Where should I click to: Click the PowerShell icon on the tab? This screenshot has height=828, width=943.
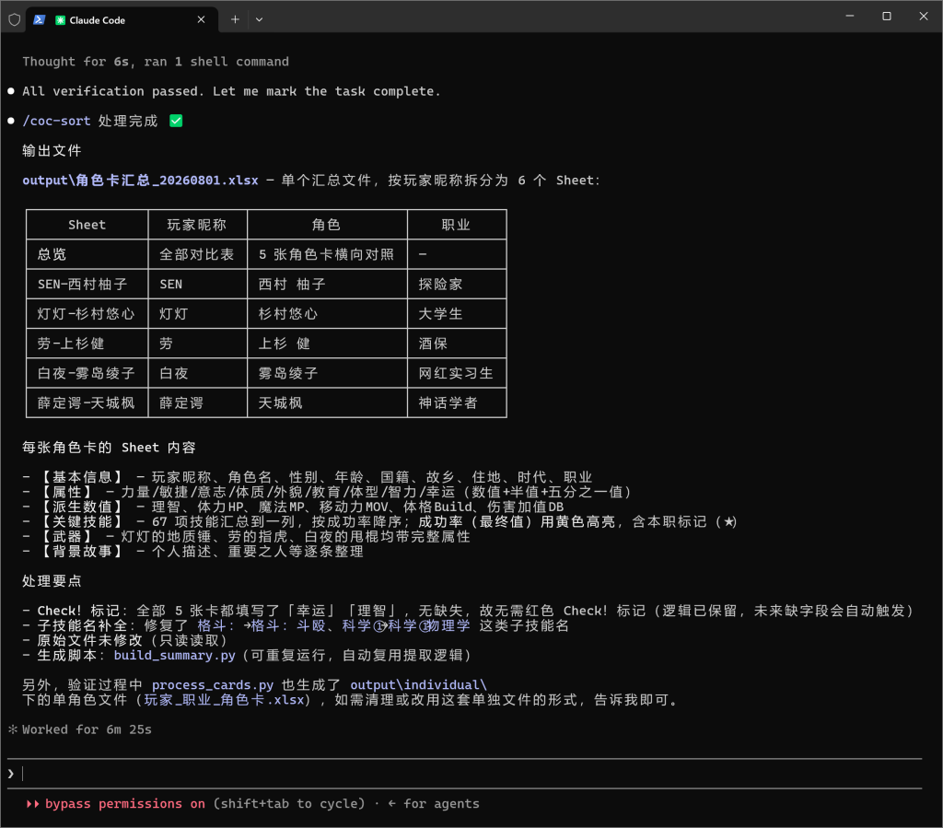39,20
